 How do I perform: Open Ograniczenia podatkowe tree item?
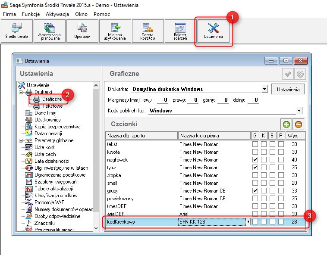[x=60, y=174]
